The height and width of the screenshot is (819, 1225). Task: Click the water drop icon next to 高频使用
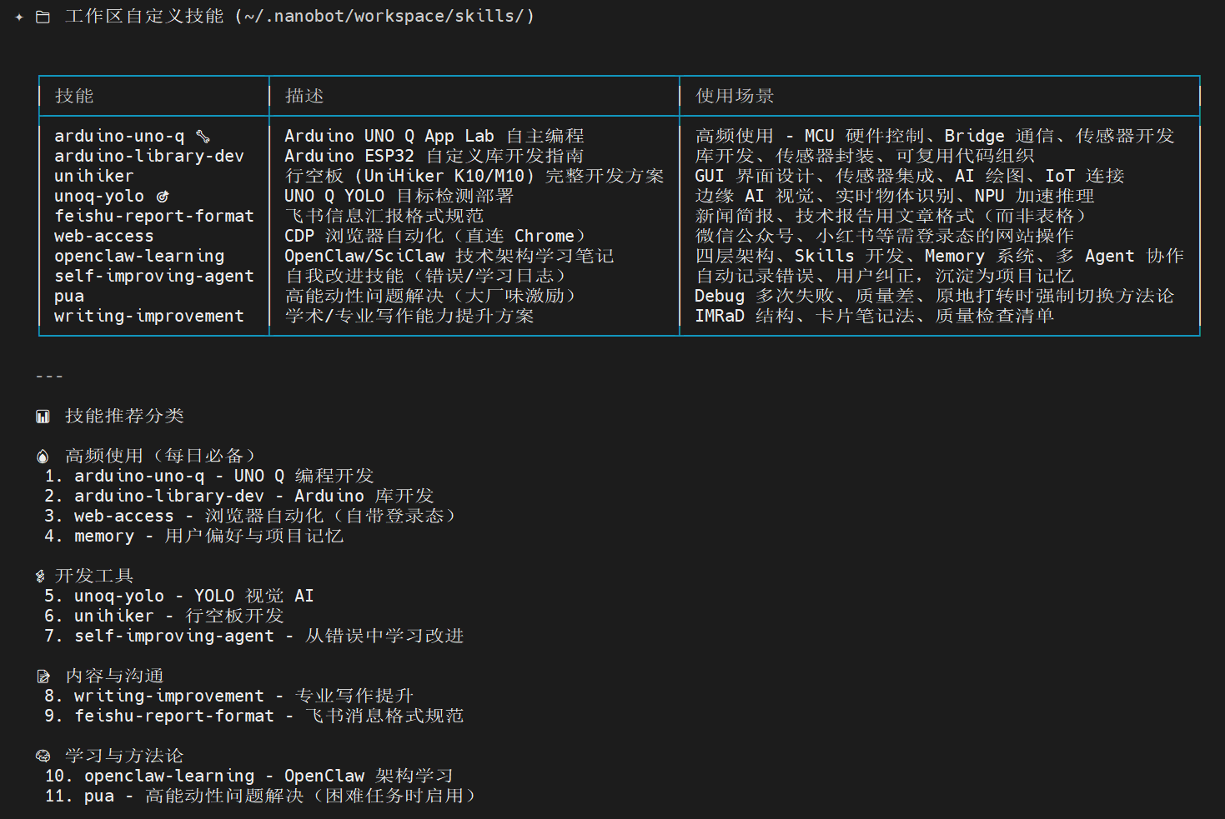click(x=43, y=454)
